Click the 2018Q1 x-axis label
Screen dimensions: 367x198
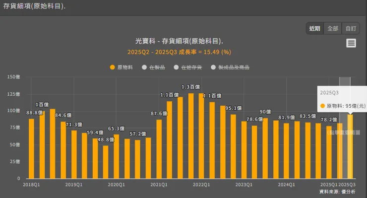(31, 185)
